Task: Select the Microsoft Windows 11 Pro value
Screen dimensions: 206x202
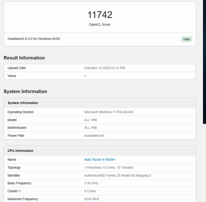Action: pyautogui.click(x=109, y=112)
